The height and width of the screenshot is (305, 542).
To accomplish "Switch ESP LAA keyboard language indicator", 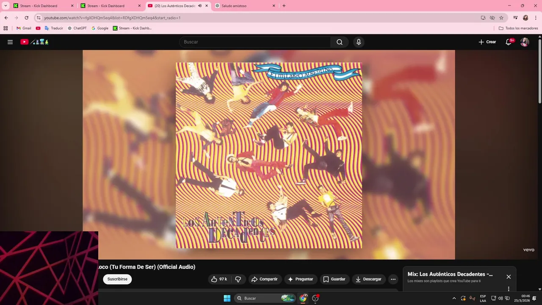I will point(483,298).
